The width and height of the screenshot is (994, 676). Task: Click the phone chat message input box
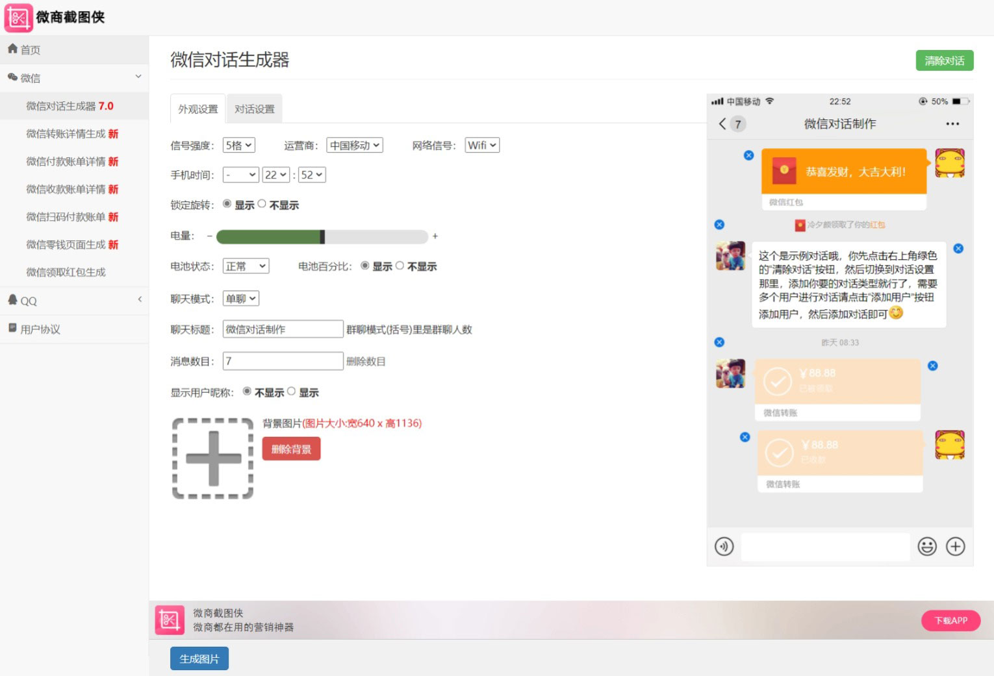[x=826, y=547]
